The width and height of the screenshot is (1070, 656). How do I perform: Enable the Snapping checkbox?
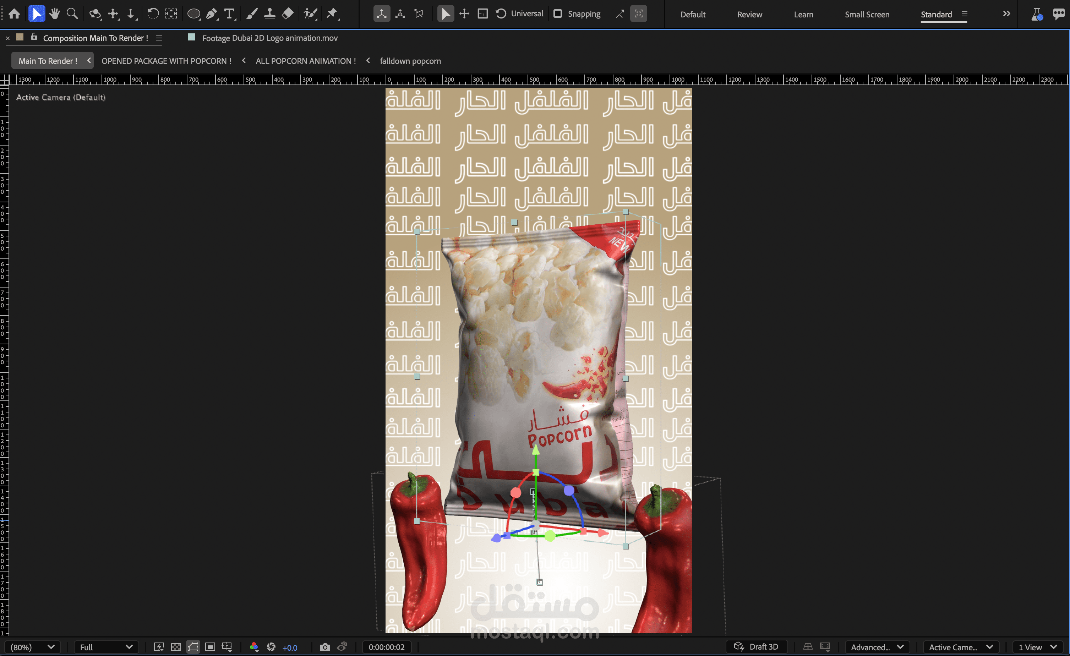pyautogui.click(x=558, y=14)
